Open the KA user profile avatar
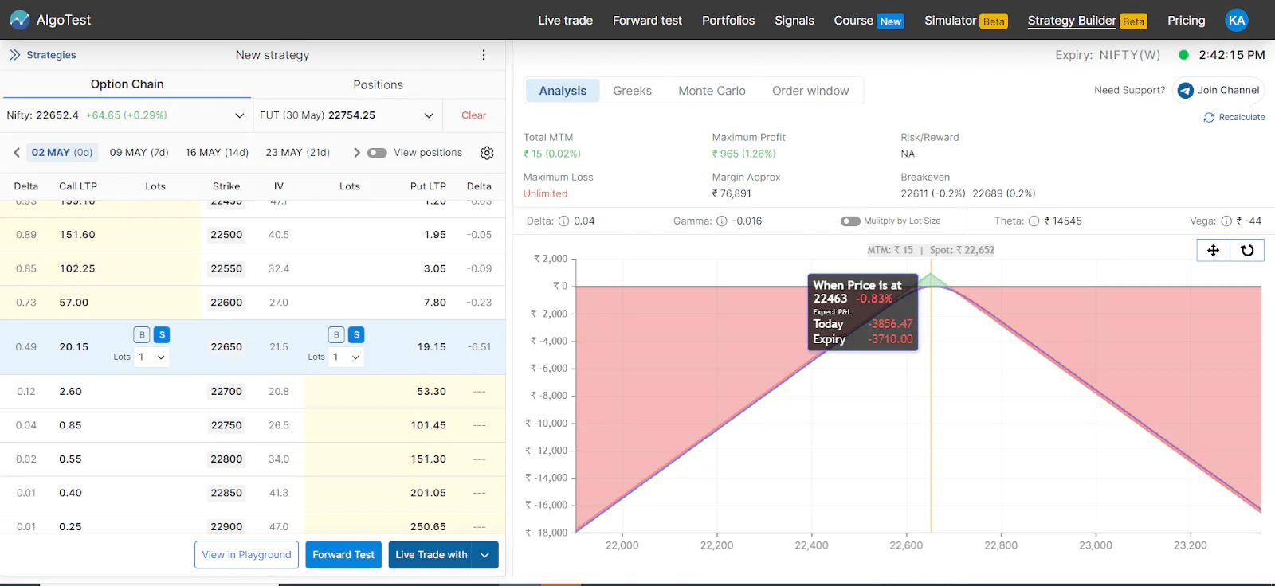Image resolution: width=1275 pixels, height=586 pixels. [1237, 21]
